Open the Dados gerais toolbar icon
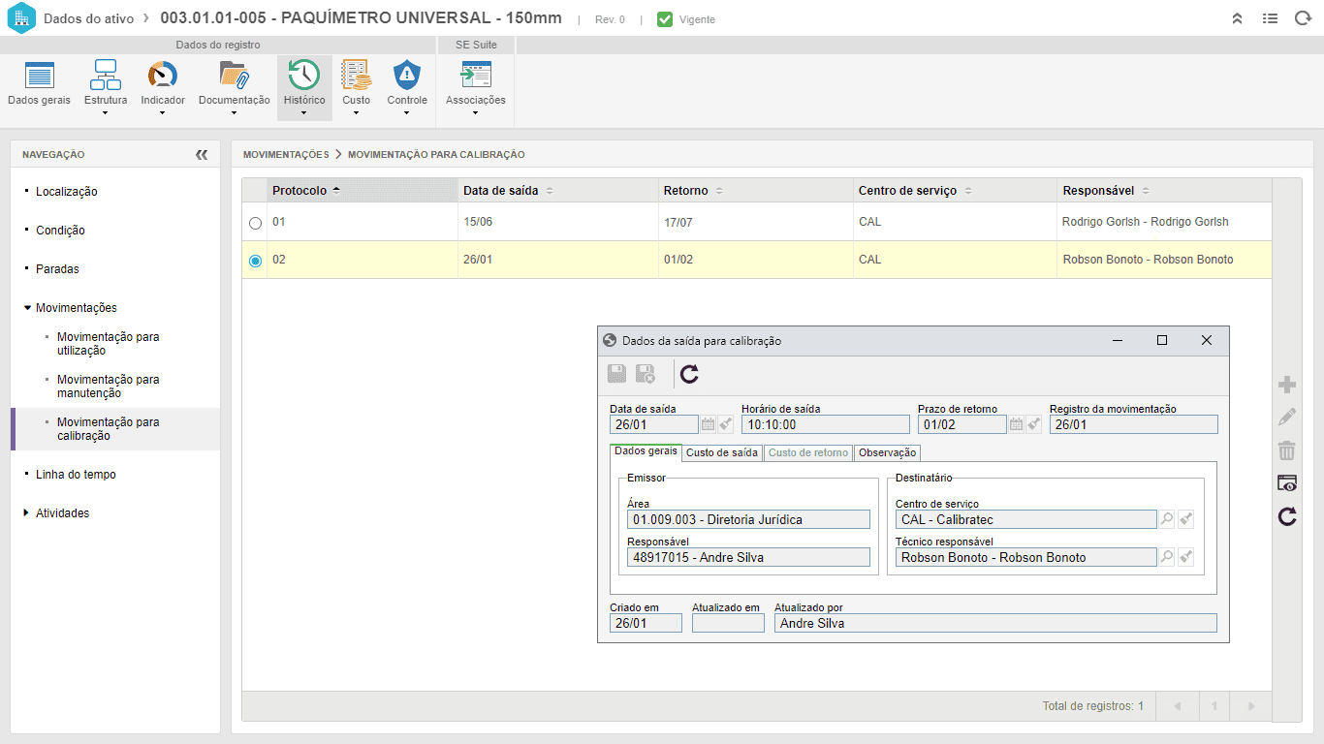The height and width of the screenshot is (744, 1324). [39, 76]
